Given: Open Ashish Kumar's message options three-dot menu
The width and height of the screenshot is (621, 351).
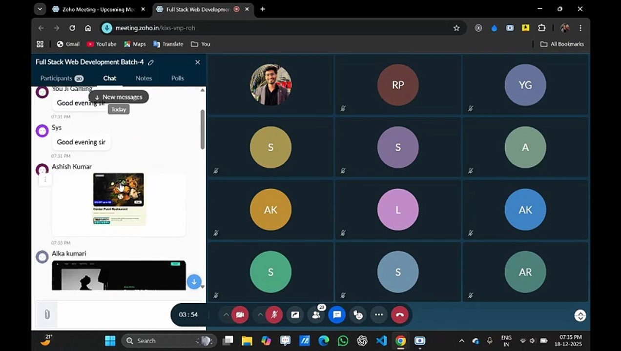Looking at the screenshot, I should tap(45, 179).
